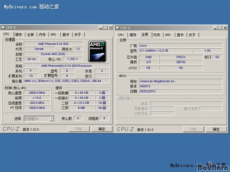Click the core count value next to 核心数
This screenshot has height=172, width=230.
pyautogui.click(x=78, y=118)
